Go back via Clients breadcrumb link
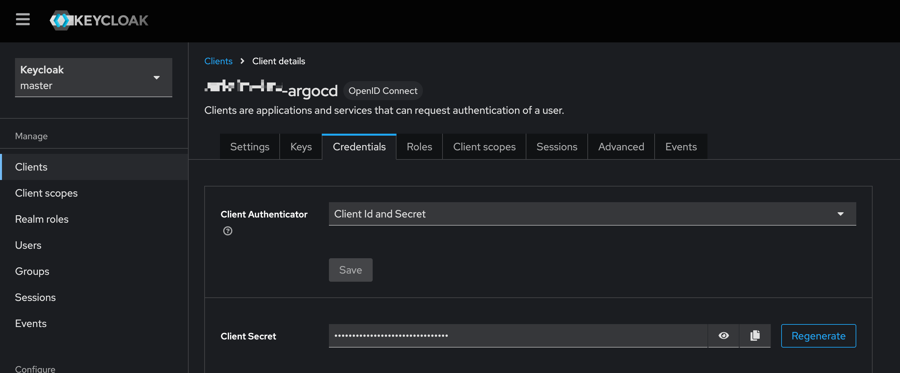 (218, 61)
